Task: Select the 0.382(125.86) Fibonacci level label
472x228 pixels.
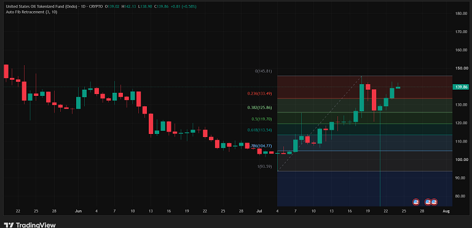Action: pyautogui.click(x=259, y=108)
